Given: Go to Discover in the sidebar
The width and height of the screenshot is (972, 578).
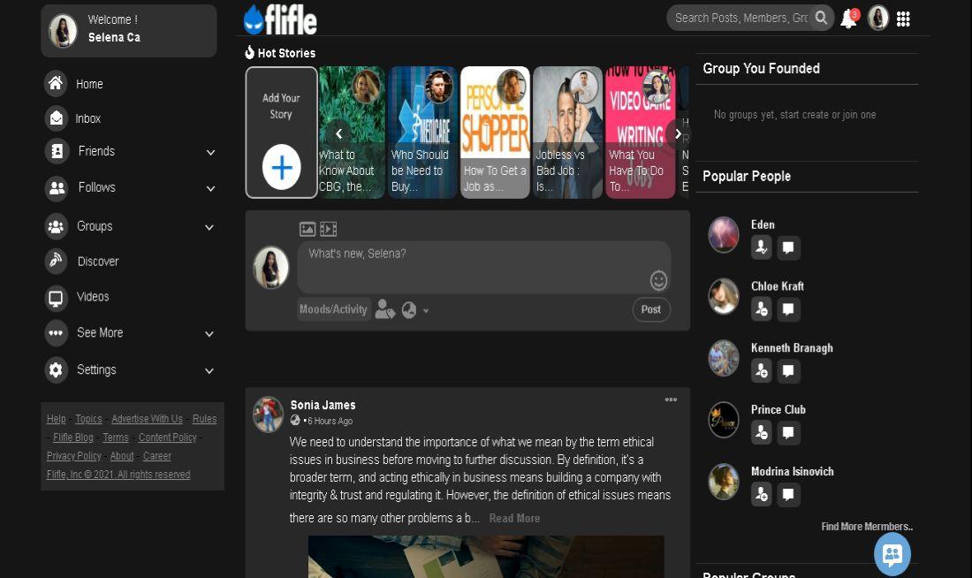Looking at the screenshot, I should (97, 262).
